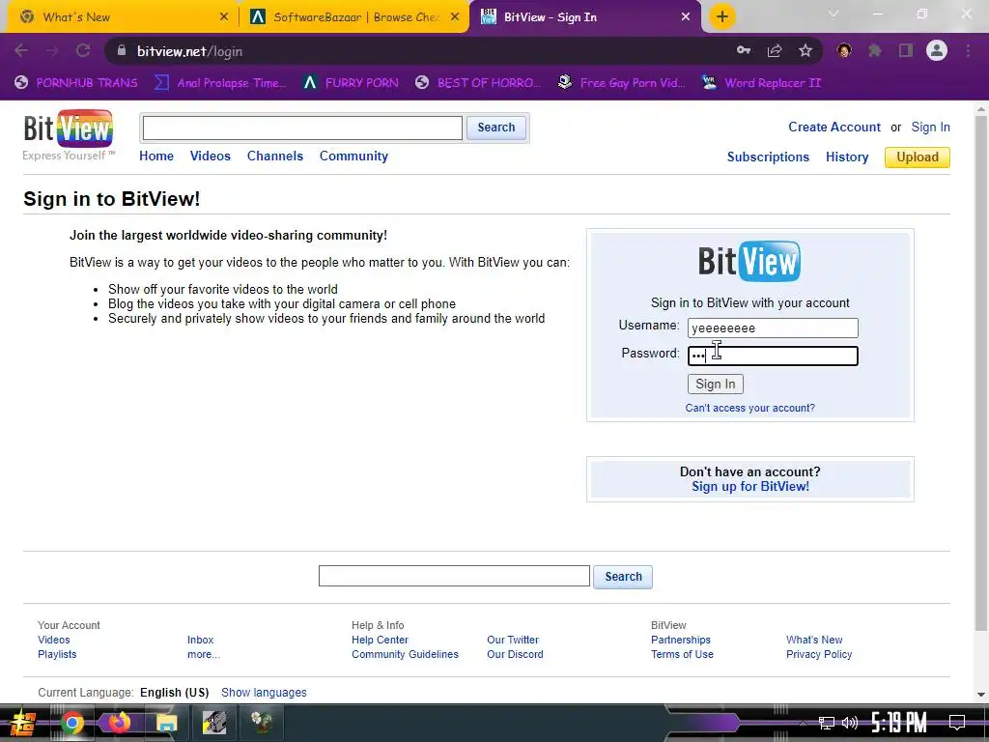The height and width of the screenshot is (742, 989).
Task: Open the saved passwords key icon
Action: [x=744, y=50]
